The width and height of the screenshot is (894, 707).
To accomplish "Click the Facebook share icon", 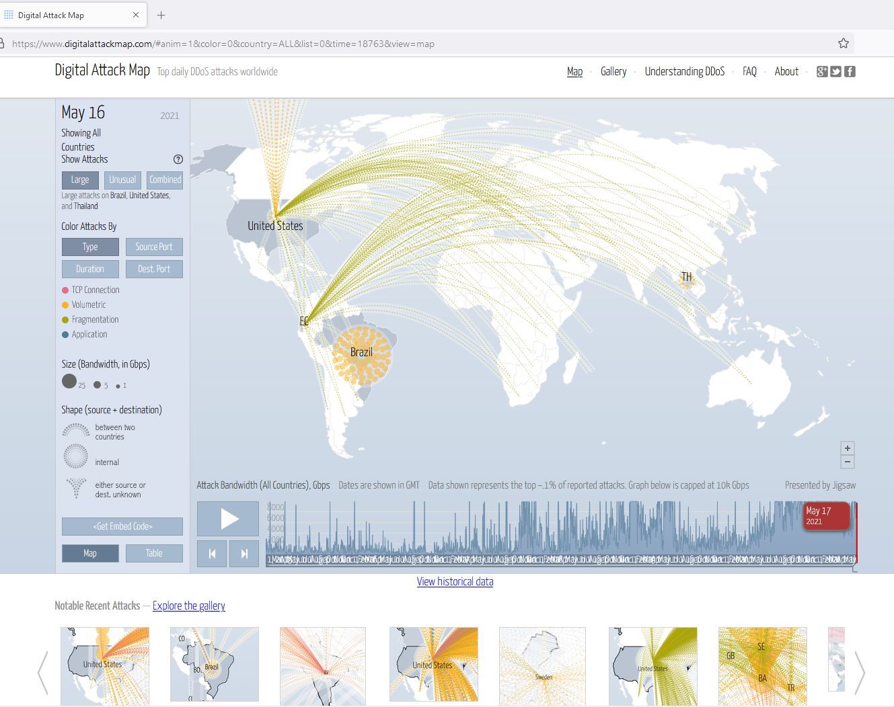I will (x=850, y=71).
